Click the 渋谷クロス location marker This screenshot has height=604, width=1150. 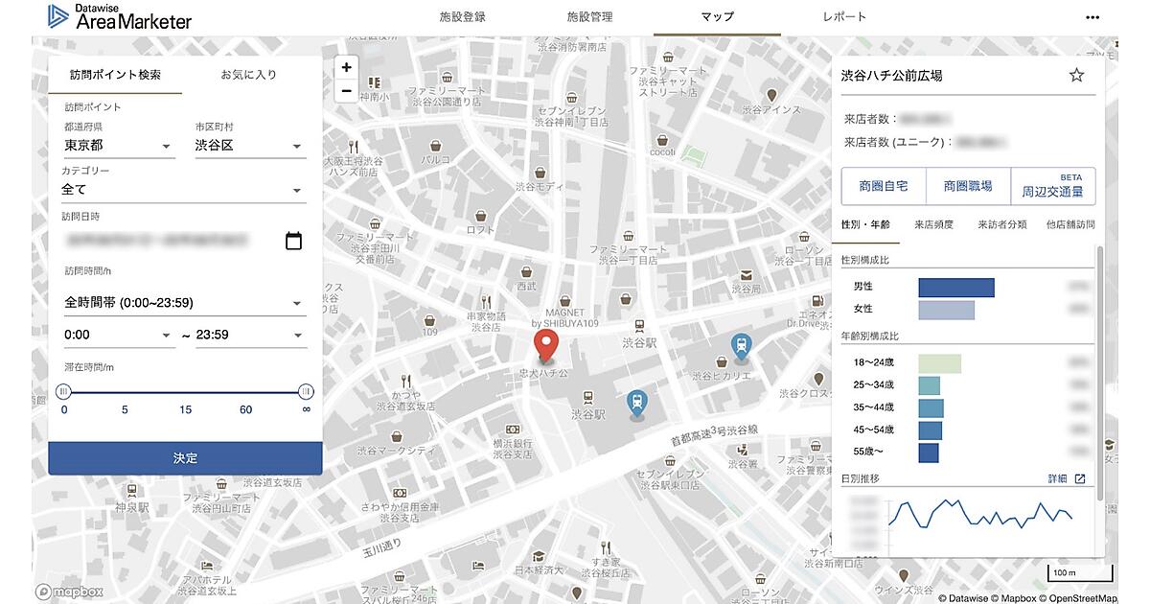816,378
